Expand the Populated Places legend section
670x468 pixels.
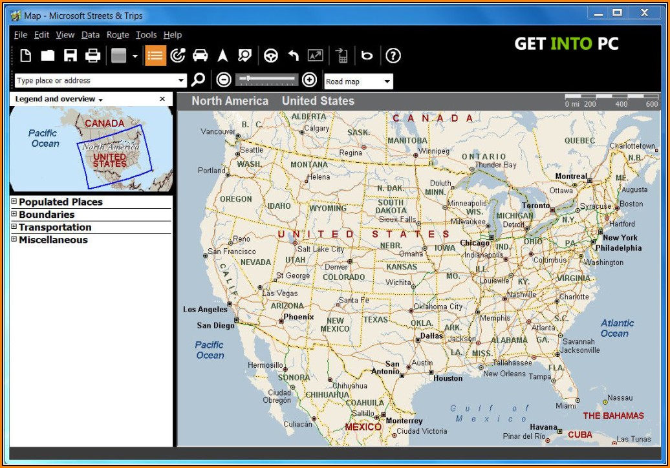point(14,202)
